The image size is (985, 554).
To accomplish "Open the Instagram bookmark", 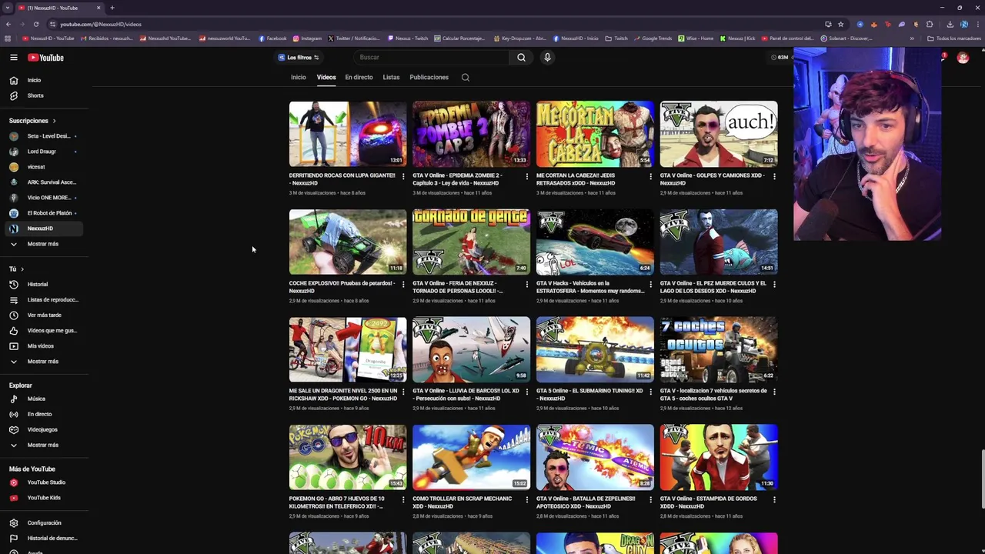I will 307,38.
